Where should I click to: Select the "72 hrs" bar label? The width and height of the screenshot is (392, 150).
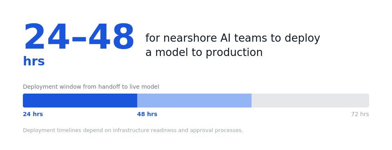(360, 114)
